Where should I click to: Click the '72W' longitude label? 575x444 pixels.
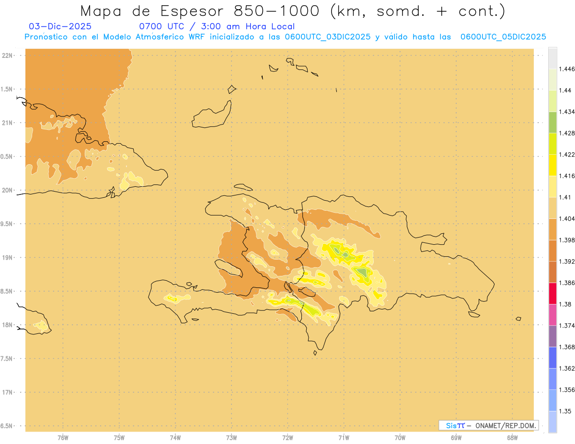(288, 437)
